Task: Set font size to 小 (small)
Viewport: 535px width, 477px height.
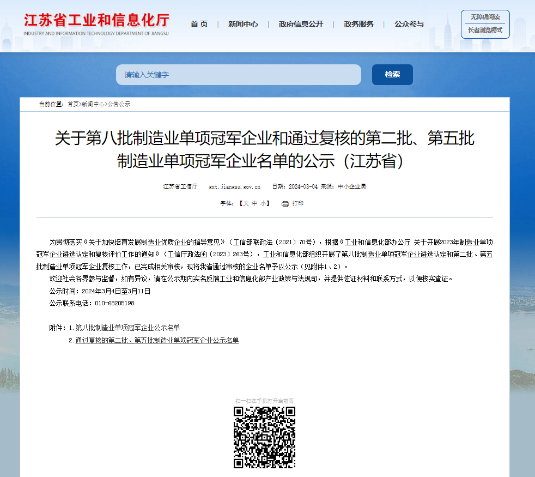Action: coord(263,203)
